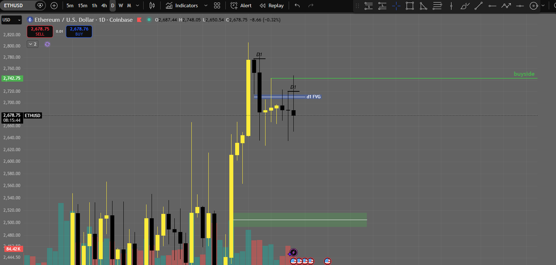
Task: Click the 2,687.44 open price value
Action: pos(169,20)
